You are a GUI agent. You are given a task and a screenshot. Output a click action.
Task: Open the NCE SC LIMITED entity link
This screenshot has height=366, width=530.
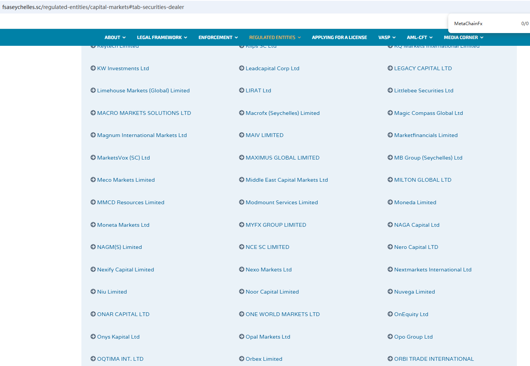267,247
